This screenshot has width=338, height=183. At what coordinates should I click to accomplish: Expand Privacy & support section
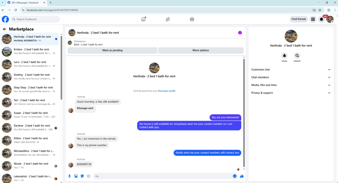click(291, 93)
